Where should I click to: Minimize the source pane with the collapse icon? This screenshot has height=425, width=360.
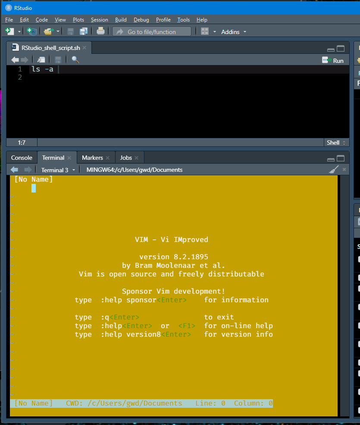331,49
